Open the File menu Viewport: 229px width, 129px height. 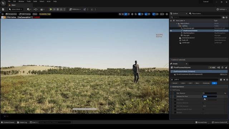point(9,1)
